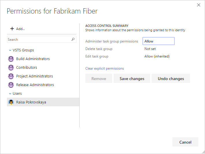Collapse the Users section
The height and width of the screenshot is (154, 205).
coord(10,94)
